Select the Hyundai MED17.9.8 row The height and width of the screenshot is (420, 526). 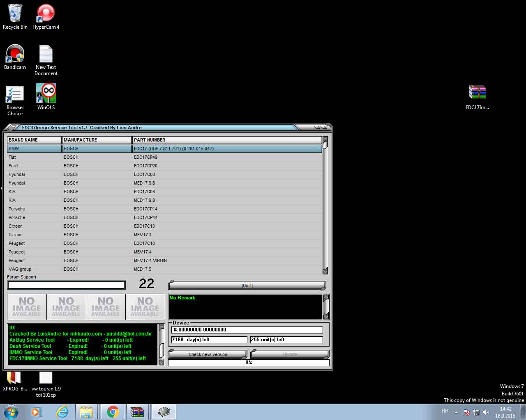pos(164,183)
